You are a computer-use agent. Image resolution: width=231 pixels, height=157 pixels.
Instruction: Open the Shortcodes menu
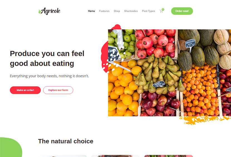131,11
